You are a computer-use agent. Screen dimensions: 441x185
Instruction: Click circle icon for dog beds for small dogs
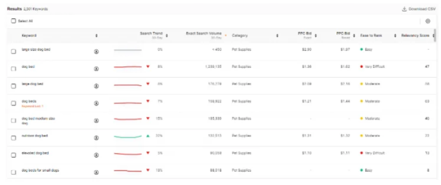click(96, 172)
